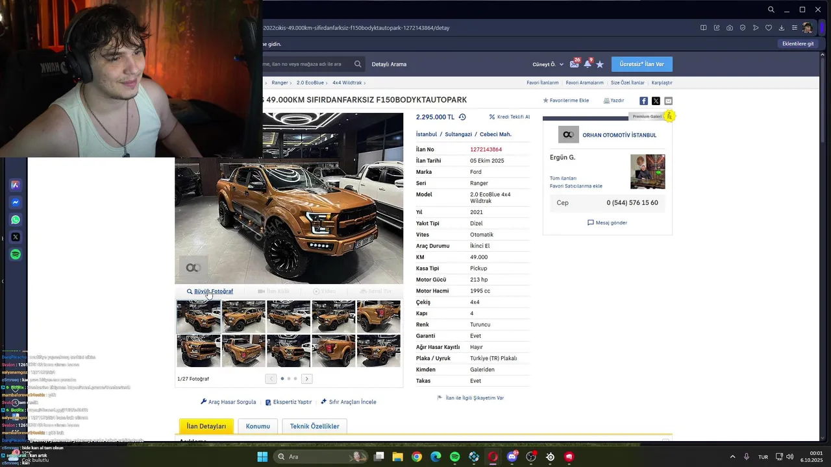Click the Karşılaştır dropdown
Viewport: 831px width, 467px height.
(662, 83)
